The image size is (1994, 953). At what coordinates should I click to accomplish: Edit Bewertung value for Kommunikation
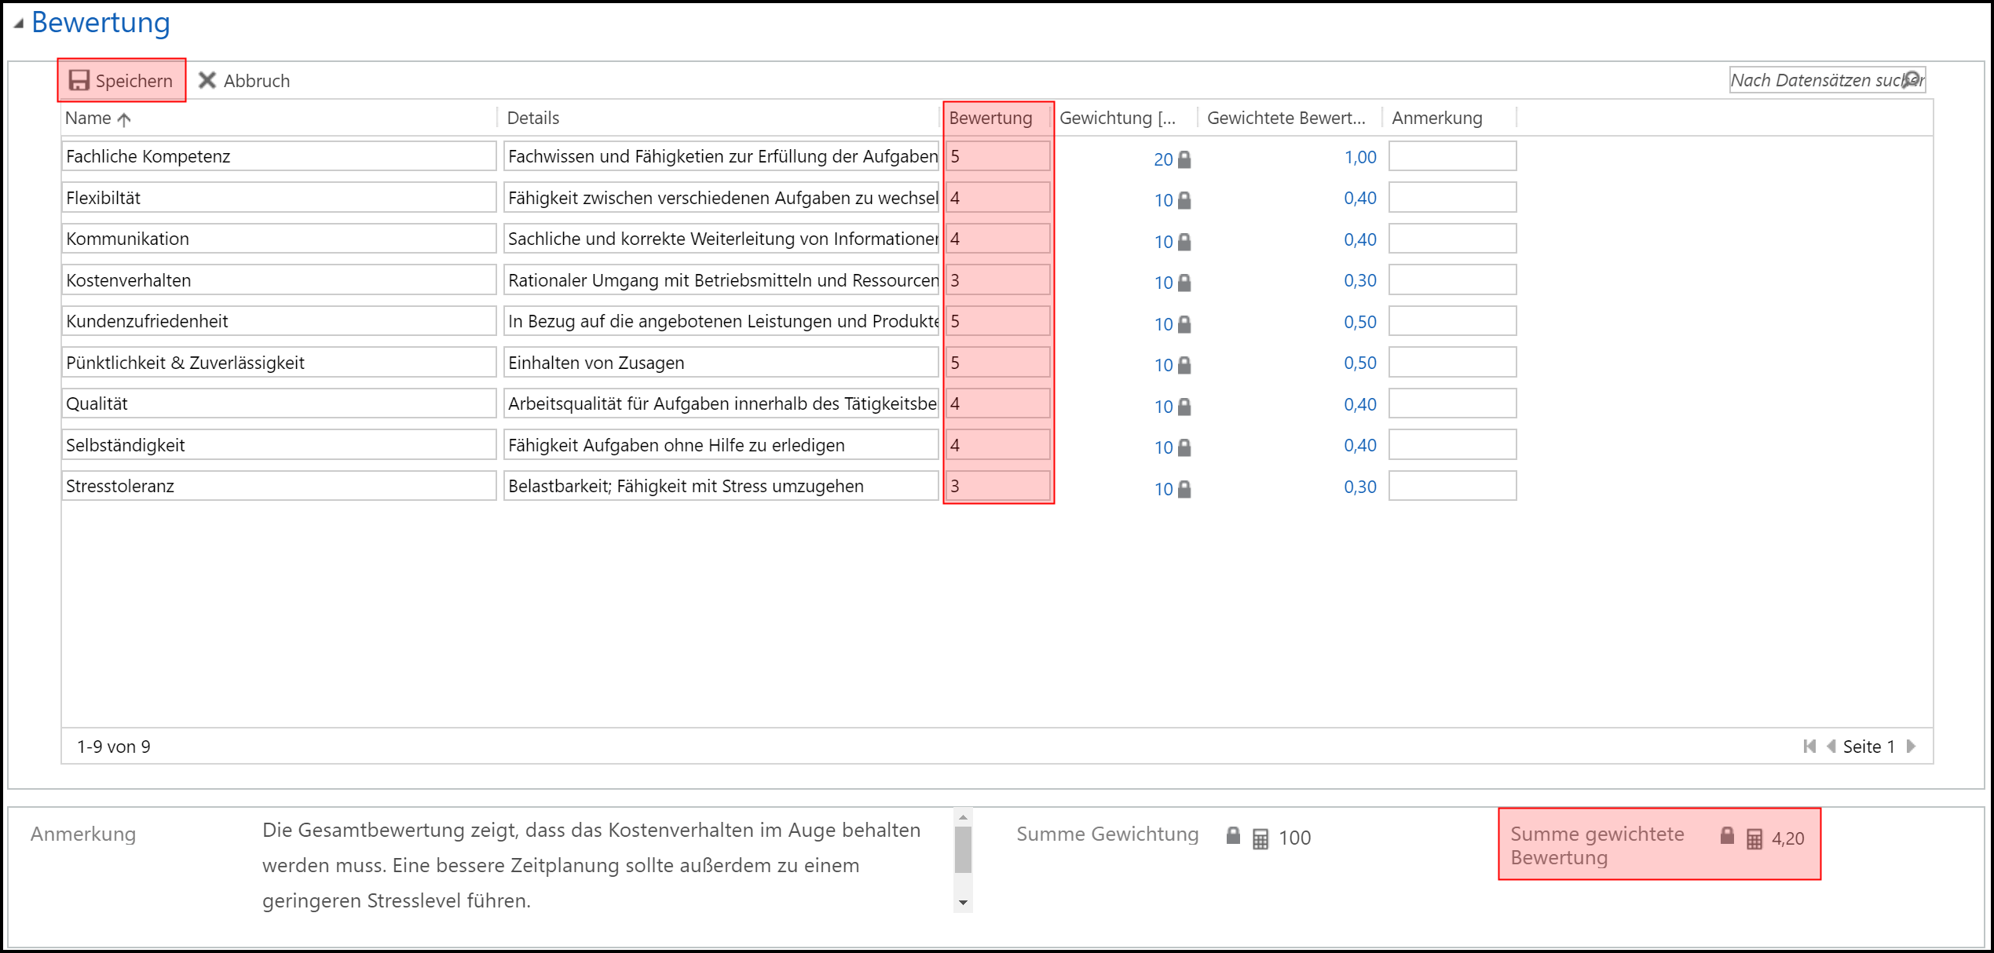point(997,239)
